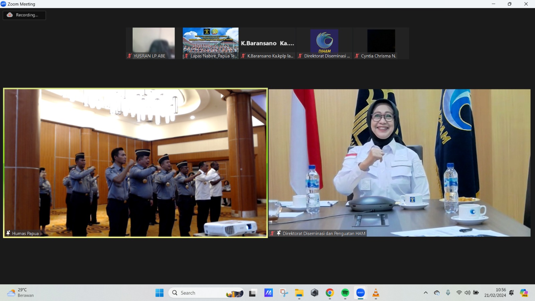Click the muted mic icon on YUSRAN LP ABE
Viewport: 535px width, 301px height.
click(129, 56)
